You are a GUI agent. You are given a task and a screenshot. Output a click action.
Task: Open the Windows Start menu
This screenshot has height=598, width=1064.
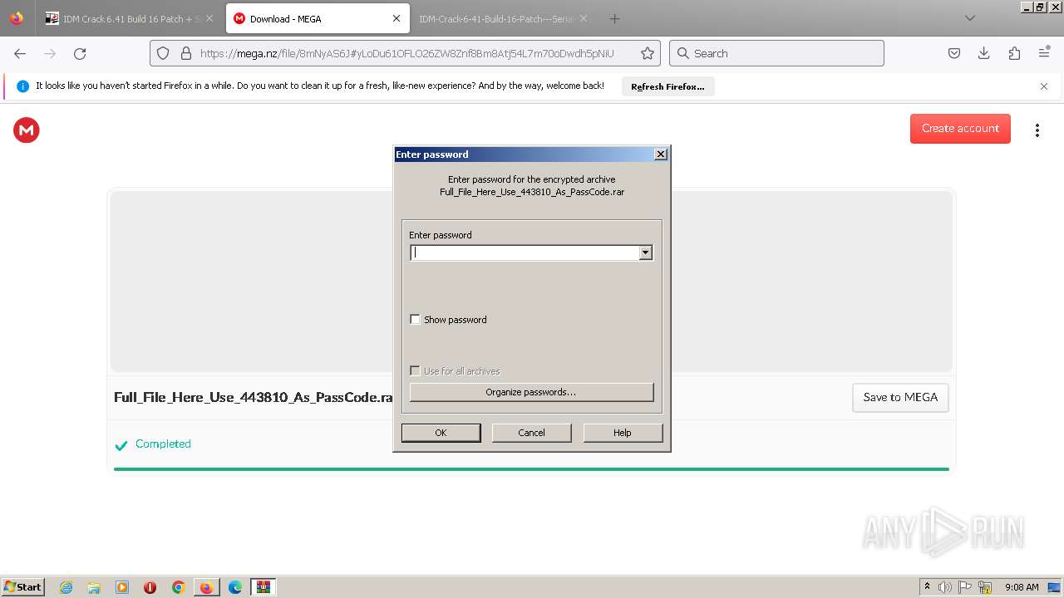tap(23, 587)
